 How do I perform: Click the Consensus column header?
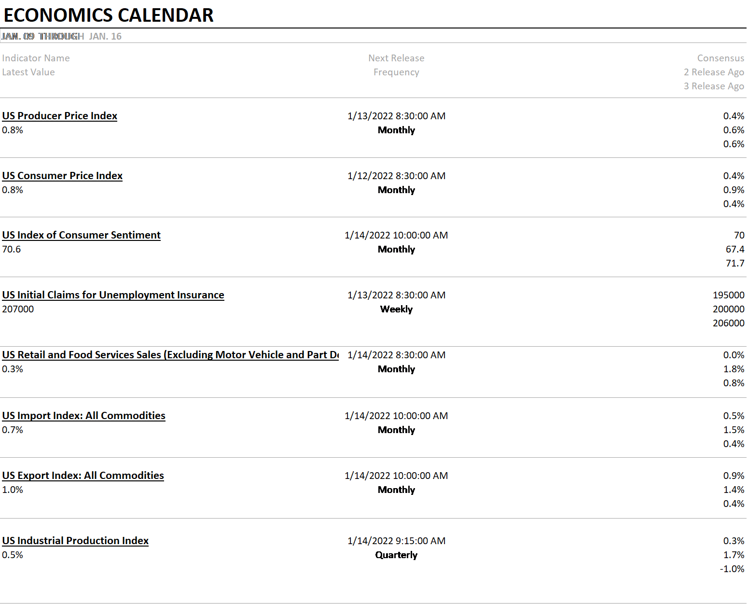click(720, 58)
